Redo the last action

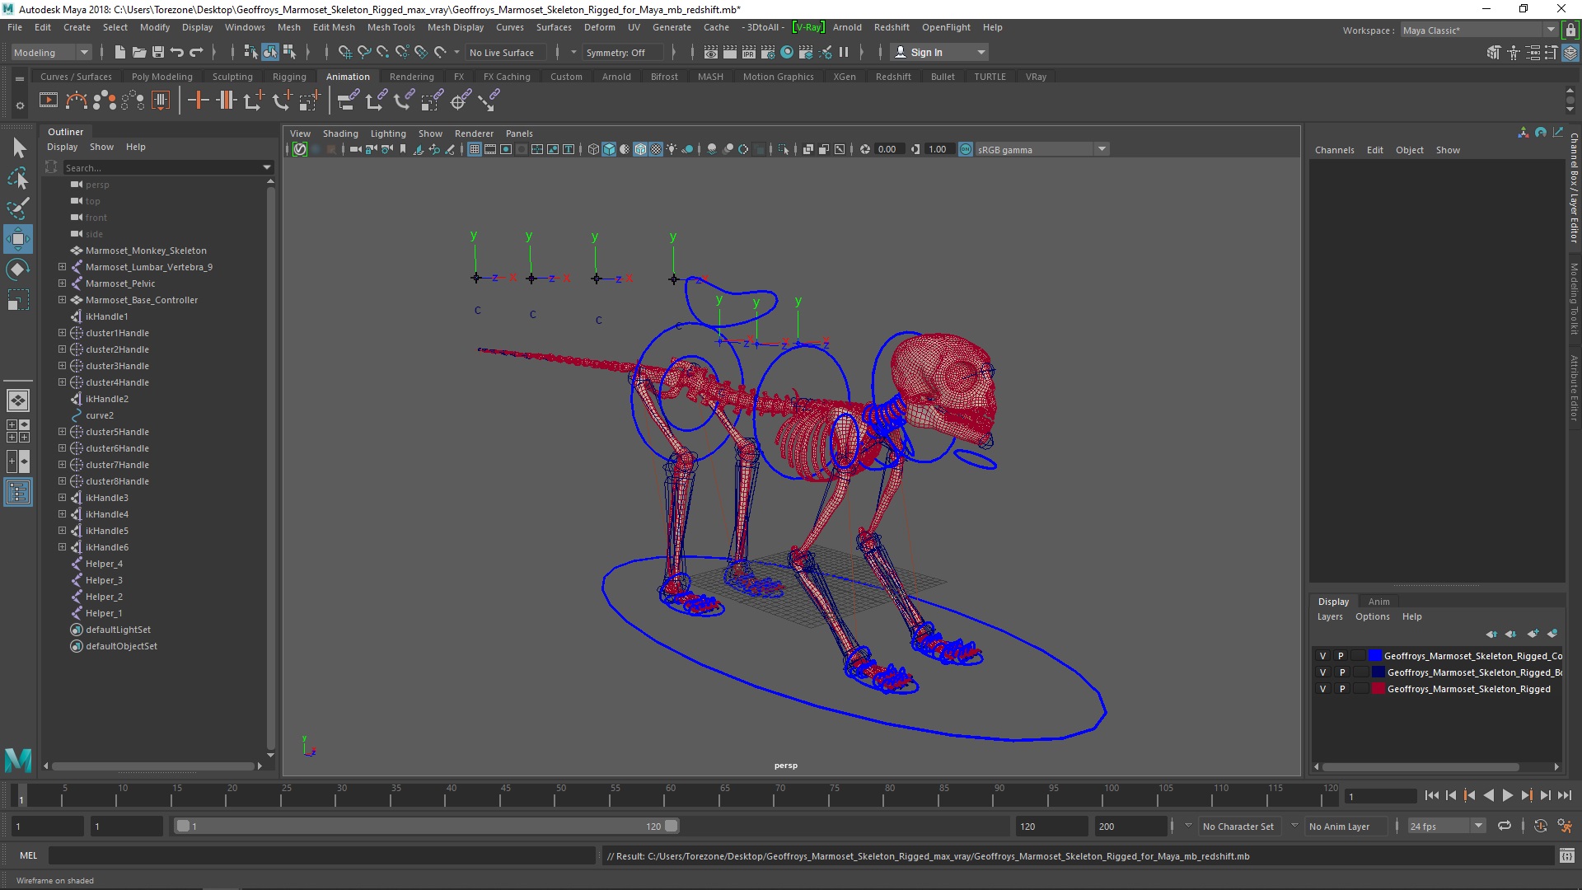tap(196, 52)
